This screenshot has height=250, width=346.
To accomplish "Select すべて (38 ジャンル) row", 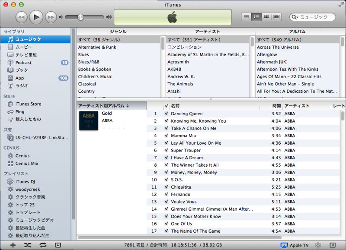I will tap(119, 40).
